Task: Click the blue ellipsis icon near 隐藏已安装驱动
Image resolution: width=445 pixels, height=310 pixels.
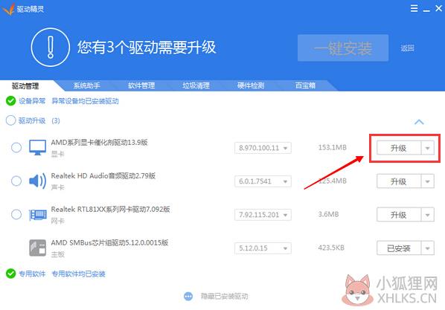Action: [x=188, y=297]
